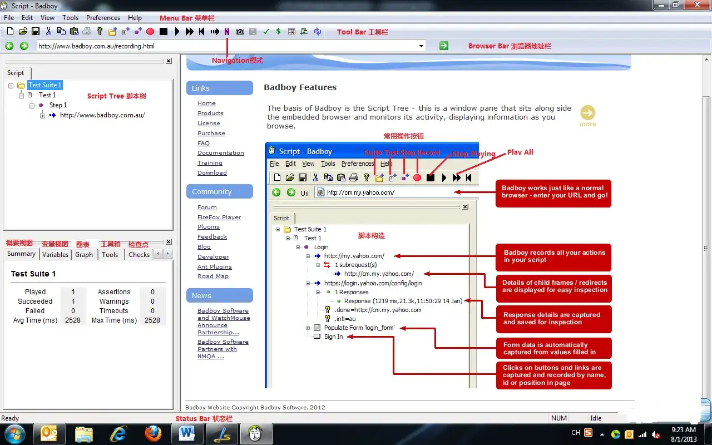The height and width of the screenshot is (445, 712).
Task: Open the Forum link
Action: [207, 207]
